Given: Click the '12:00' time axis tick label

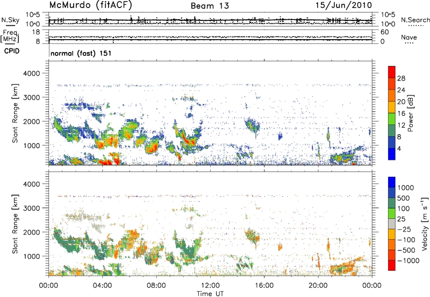Looking at the screenshot, I should 210,286.
